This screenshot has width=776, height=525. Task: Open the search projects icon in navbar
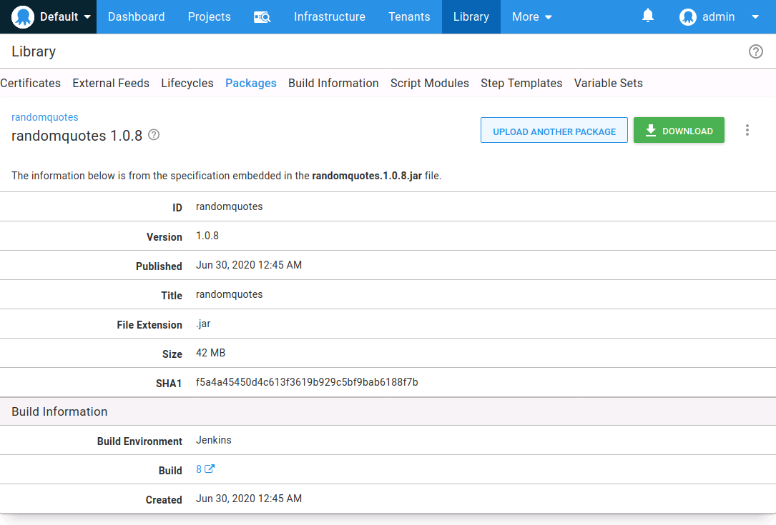click(x=262, y=17)
